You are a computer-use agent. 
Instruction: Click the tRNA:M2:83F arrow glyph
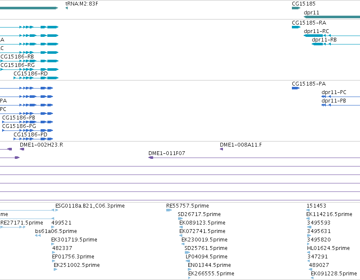tap(66, 8)
